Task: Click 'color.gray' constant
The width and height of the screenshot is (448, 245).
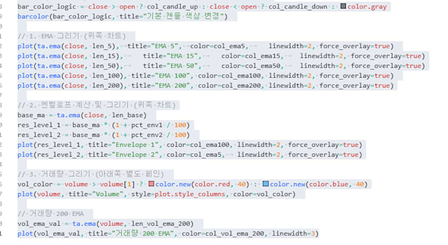Action: point(367,7)
